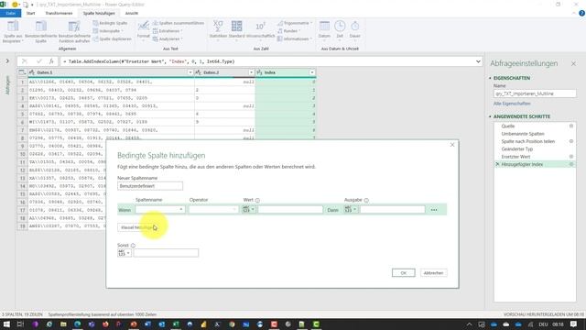This screenshot has width=586, height=330.
Task: Open gear settings for Ersetzter Wert step
Action: pos(571,157)
